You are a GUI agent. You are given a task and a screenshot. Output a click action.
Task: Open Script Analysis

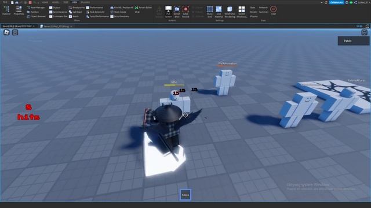(58, 12)
